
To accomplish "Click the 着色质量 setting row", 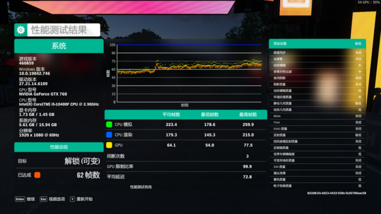I will (x=317, y=180).
